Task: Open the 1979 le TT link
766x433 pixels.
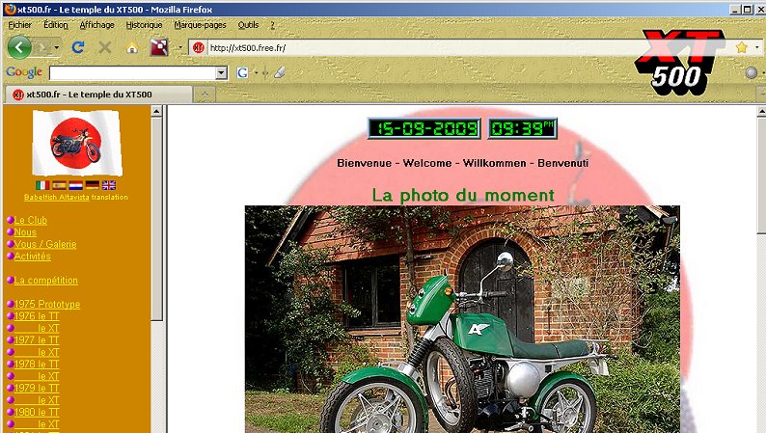Action: click(37, 388)
